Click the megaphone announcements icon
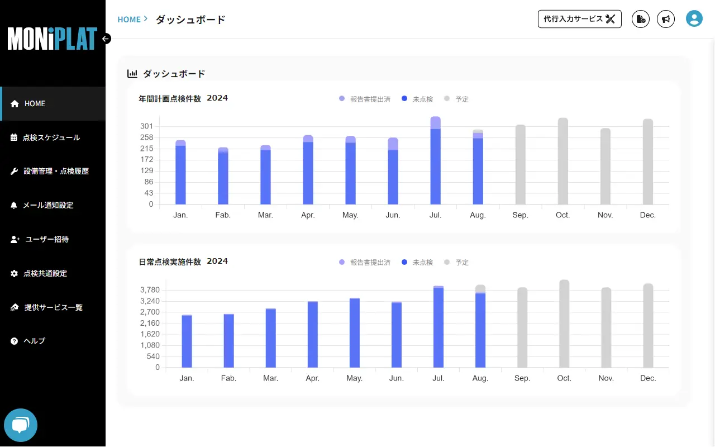 coord(665,19)
